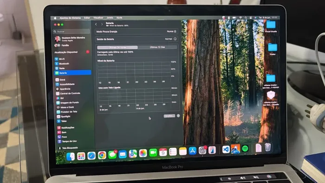Open System Settings from the Dock
325x183 pixels.
click(x=202, y=150)
